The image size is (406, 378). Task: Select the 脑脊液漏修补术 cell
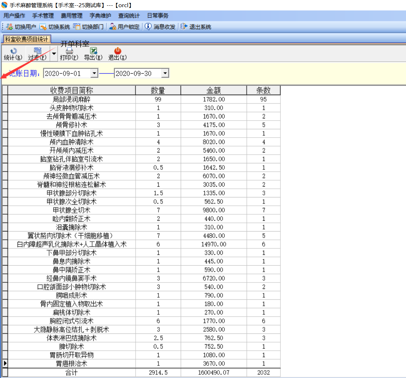[x=72, y=168]
